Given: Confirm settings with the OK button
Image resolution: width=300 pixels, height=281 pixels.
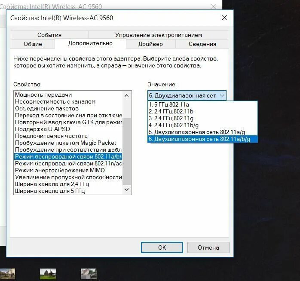Looking at the screenshot, I should coord(162,247).
